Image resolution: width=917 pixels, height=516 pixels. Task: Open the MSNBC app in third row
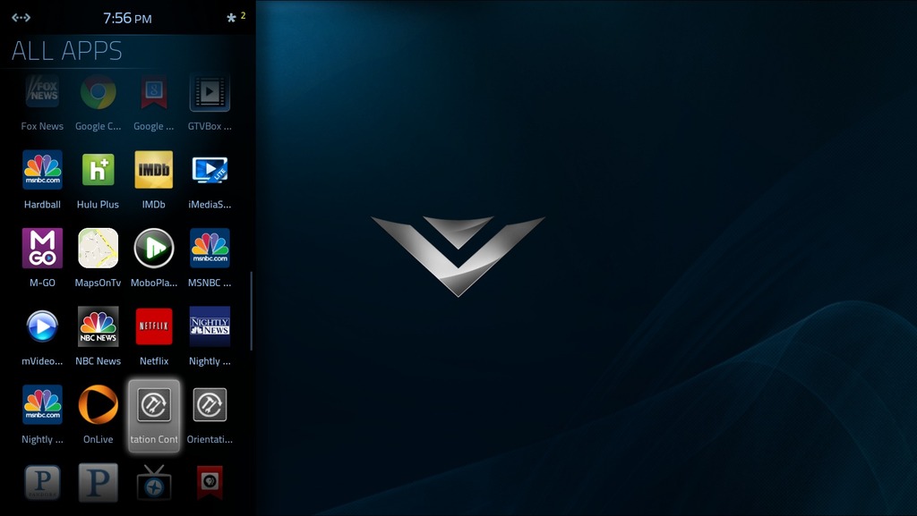click(x=210, y=248)
